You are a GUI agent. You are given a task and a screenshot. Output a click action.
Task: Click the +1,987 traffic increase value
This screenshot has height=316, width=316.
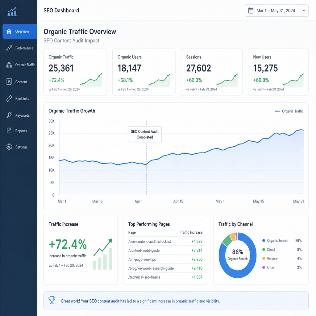pos(197,277)
